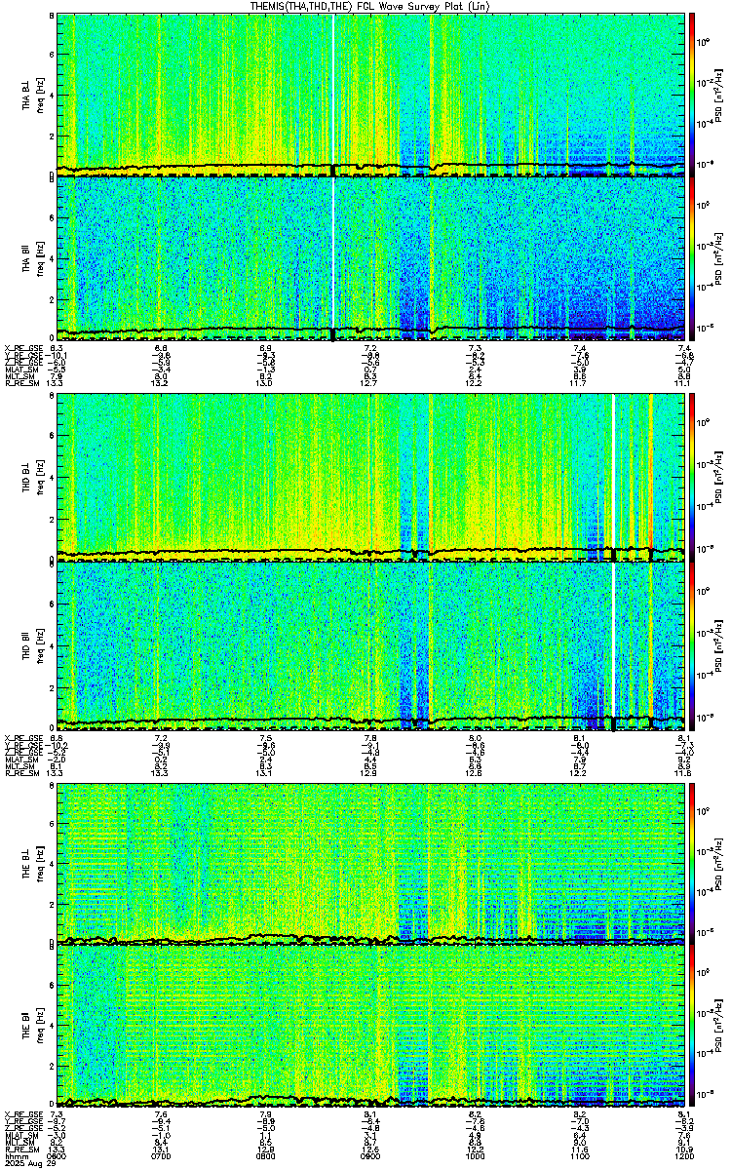Click the PSD color bar beside THE B-parallel

coord(693,1026)
